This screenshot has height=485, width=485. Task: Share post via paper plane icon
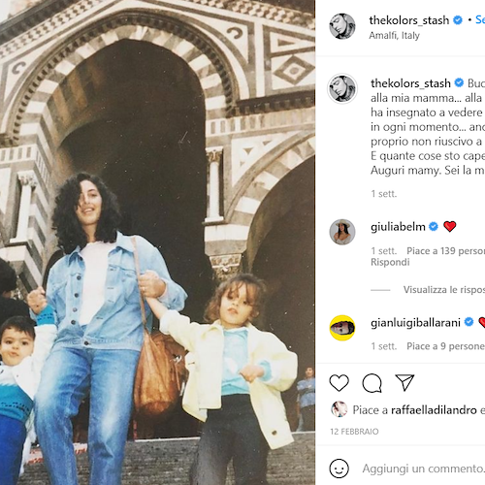[x=404, y=382]
